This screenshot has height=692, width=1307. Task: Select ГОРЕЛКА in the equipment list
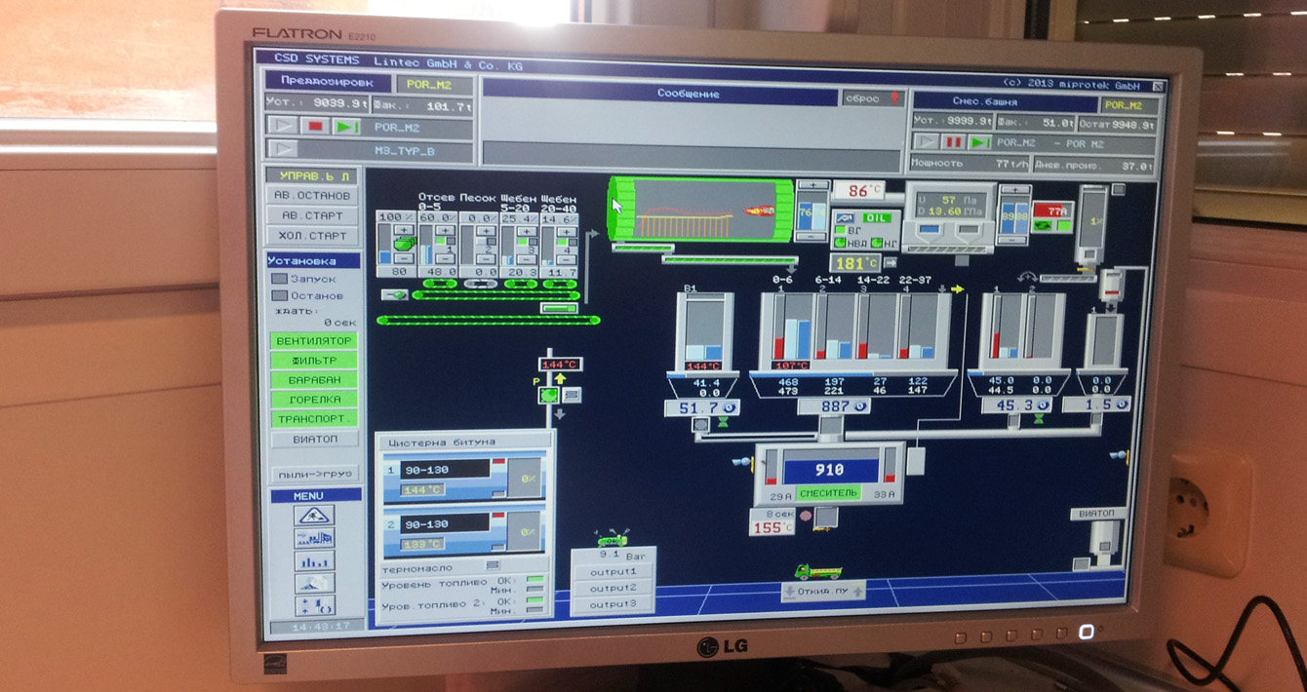(x=314, y=400)
